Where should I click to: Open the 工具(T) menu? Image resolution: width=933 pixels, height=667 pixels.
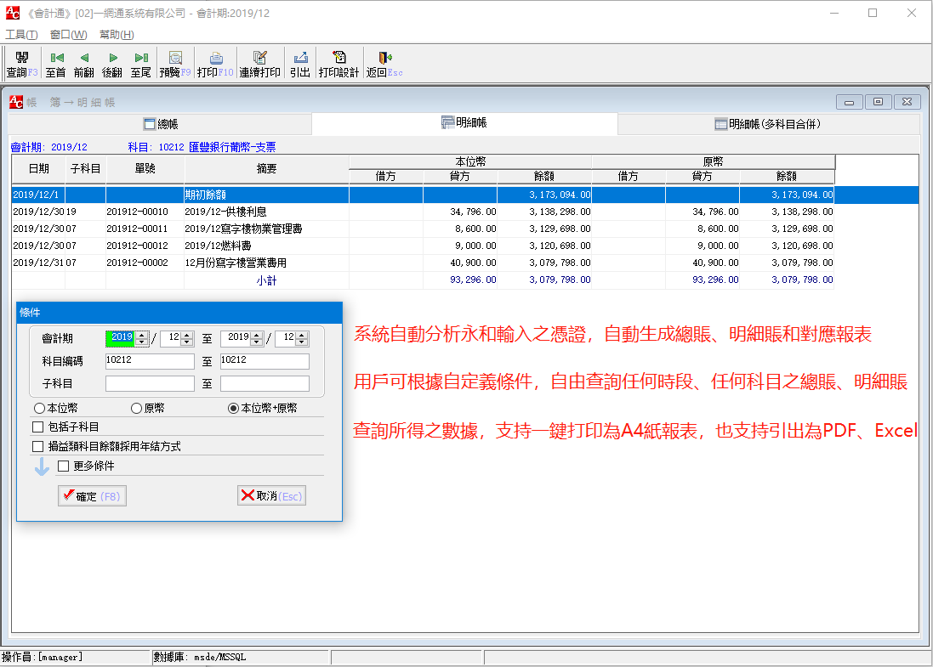click(23, 34)
